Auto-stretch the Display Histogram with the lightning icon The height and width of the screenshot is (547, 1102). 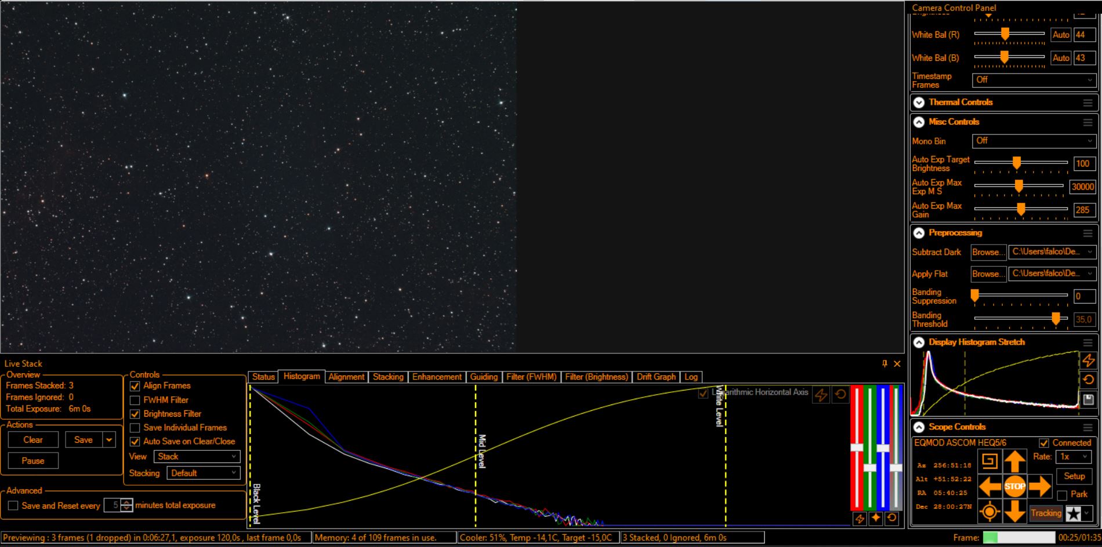click(1088, 360)
